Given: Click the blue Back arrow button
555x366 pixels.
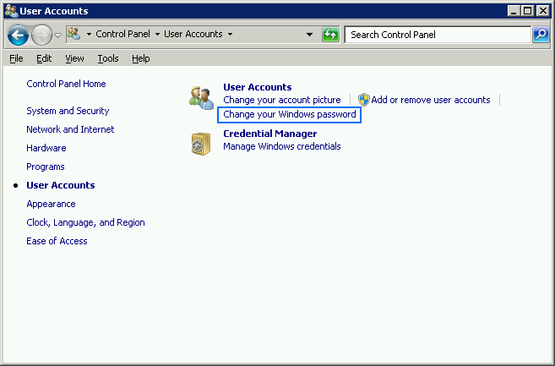Looking at the screenshot, I should pos(18,35).
